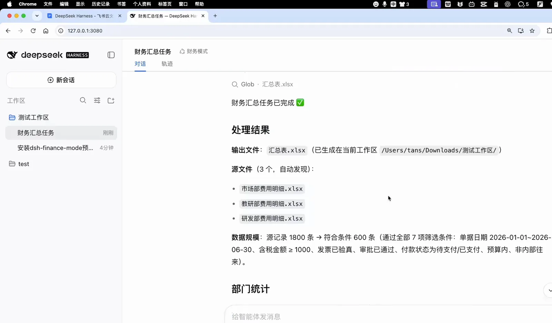Click 教研部费用明细.xlsx file name
Viewport: 552px width, 323px height.
(x=272, y=204)
